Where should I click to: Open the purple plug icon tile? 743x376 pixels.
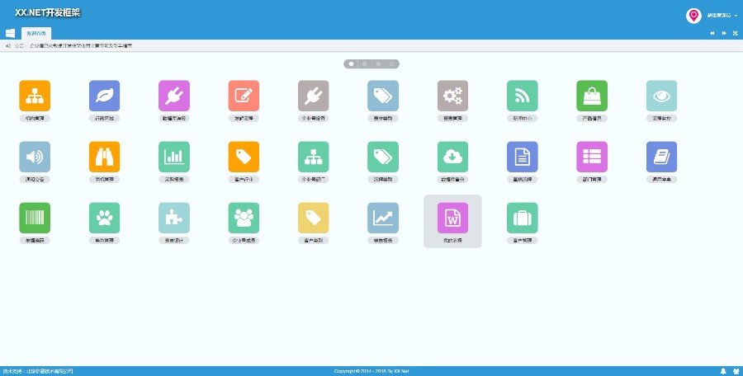tap(174, 96)
